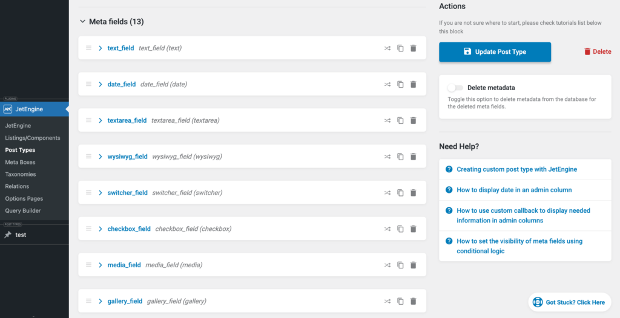Click the Got Stuck? Click Here button
This screenshot has height=318, width=620.
click(x=569, y=302)
